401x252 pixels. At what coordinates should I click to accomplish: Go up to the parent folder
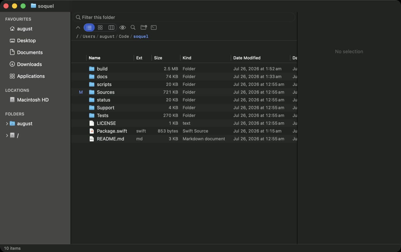tap(78, 27)
